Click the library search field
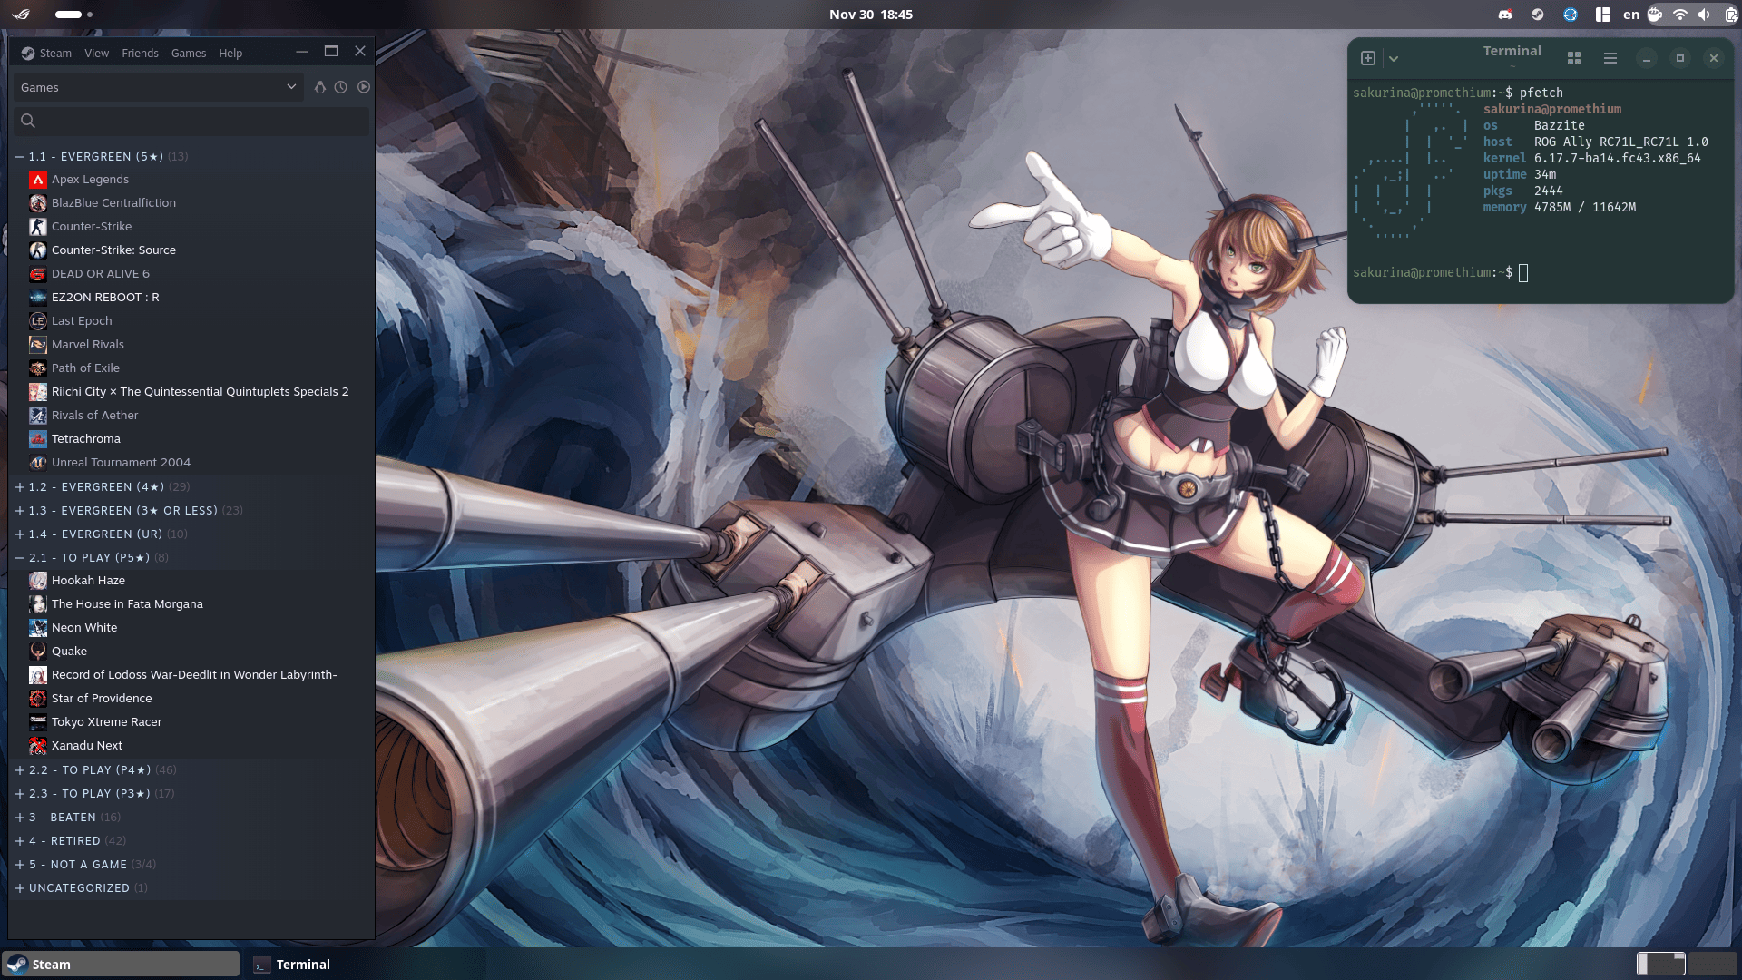 tap(192, 121)
